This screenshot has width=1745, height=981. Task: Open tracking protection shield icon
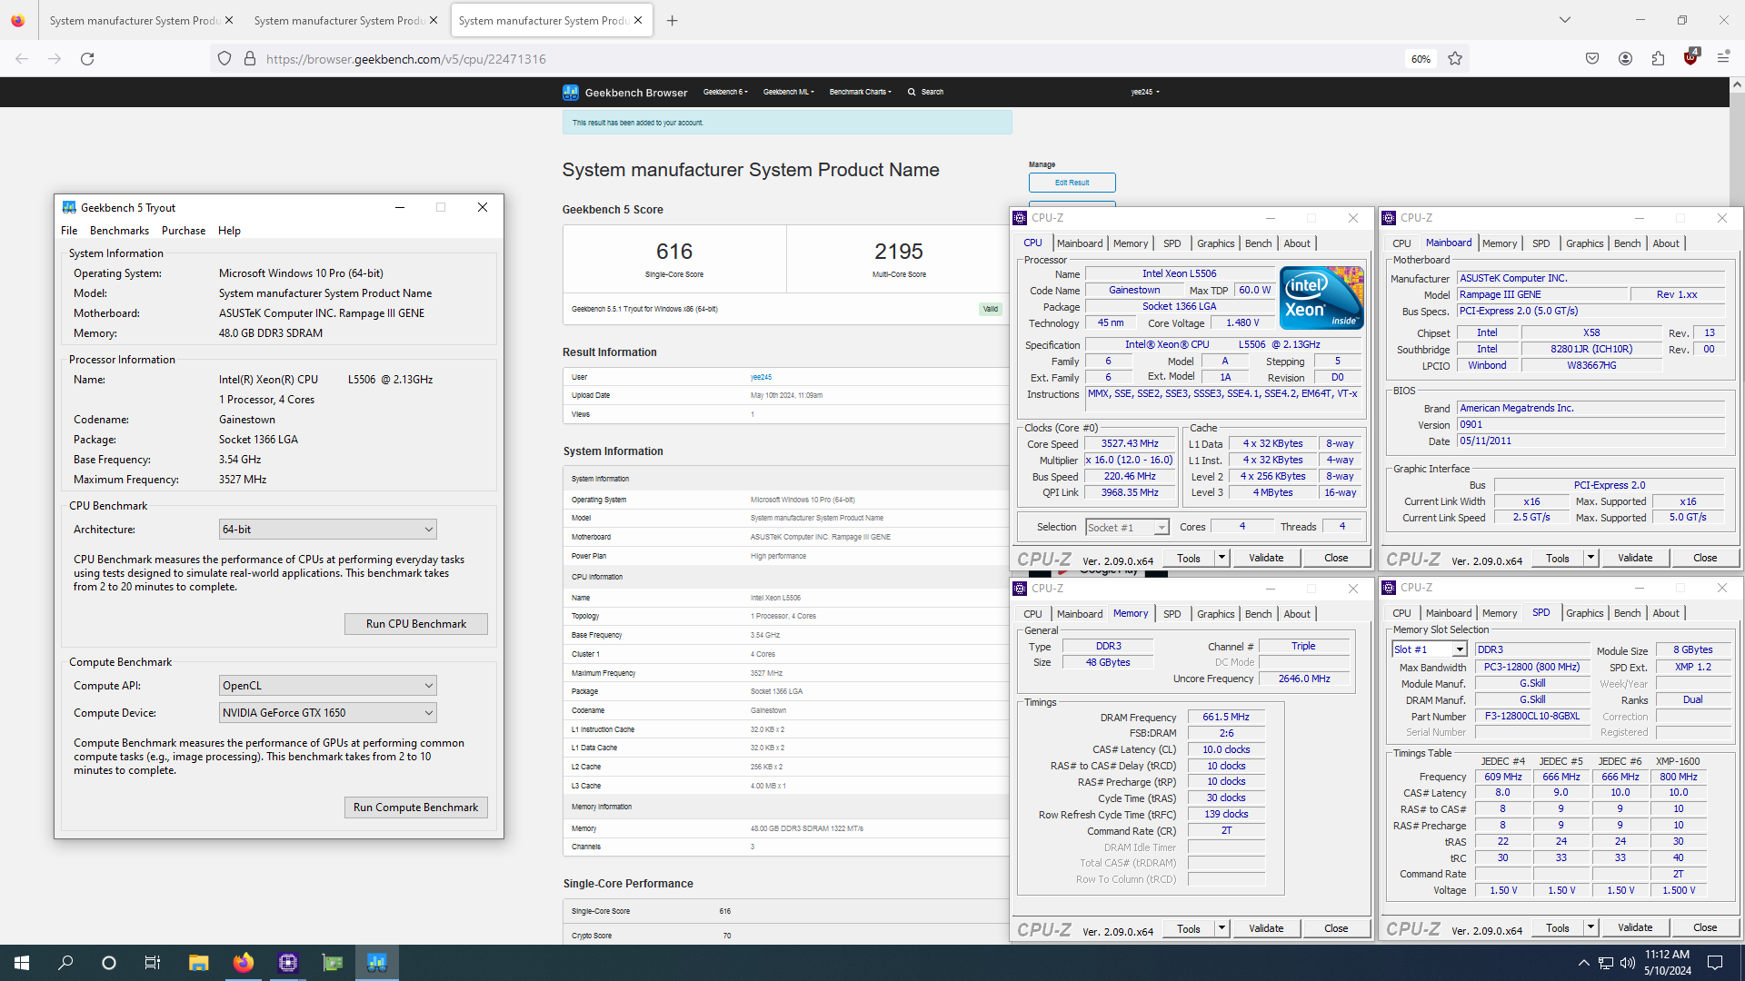pyautogui.click(x=224, y=59)
